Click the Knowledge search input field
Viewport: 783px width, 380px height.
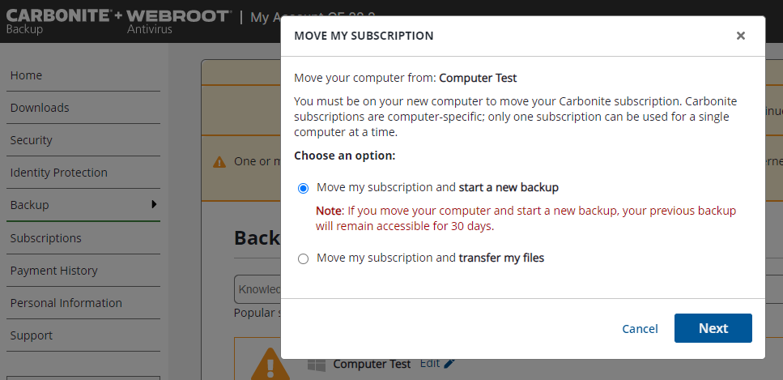(x=257, y=289)
